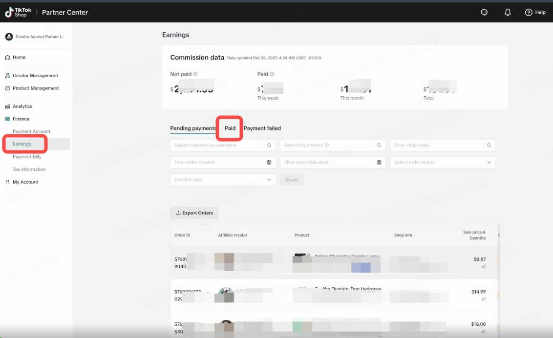Screen dimensions: 553x338
Task: Click the search icon in the creators username field
Action: (x=269, y=145)
